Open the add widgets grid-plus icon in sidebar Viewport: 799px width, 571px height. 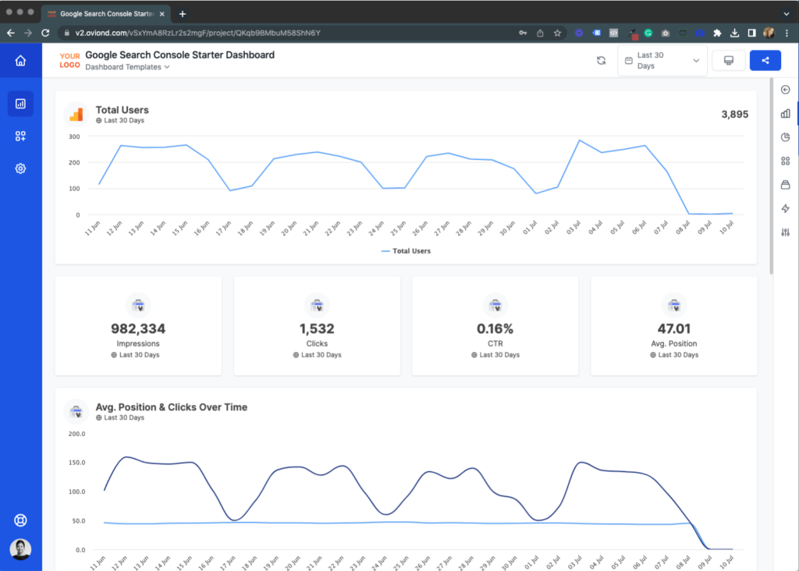[x=20, y=136]
